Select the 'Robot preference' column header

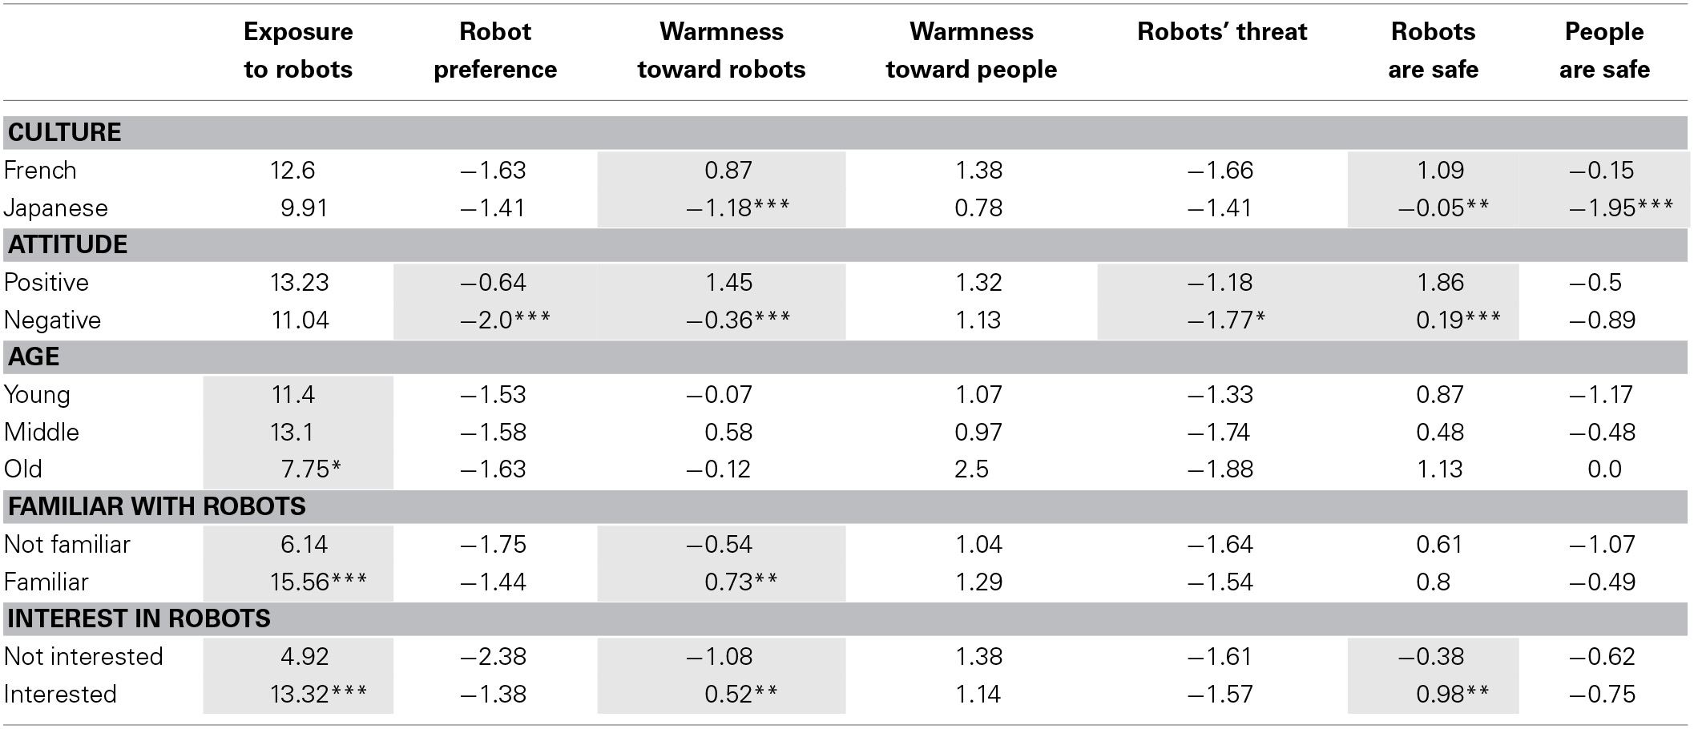(495, 50)
